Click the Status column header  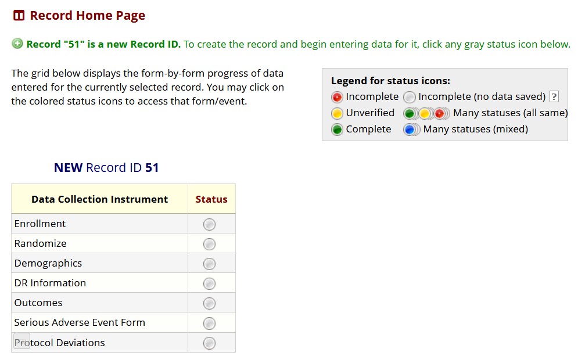click(x=211, y=199)
